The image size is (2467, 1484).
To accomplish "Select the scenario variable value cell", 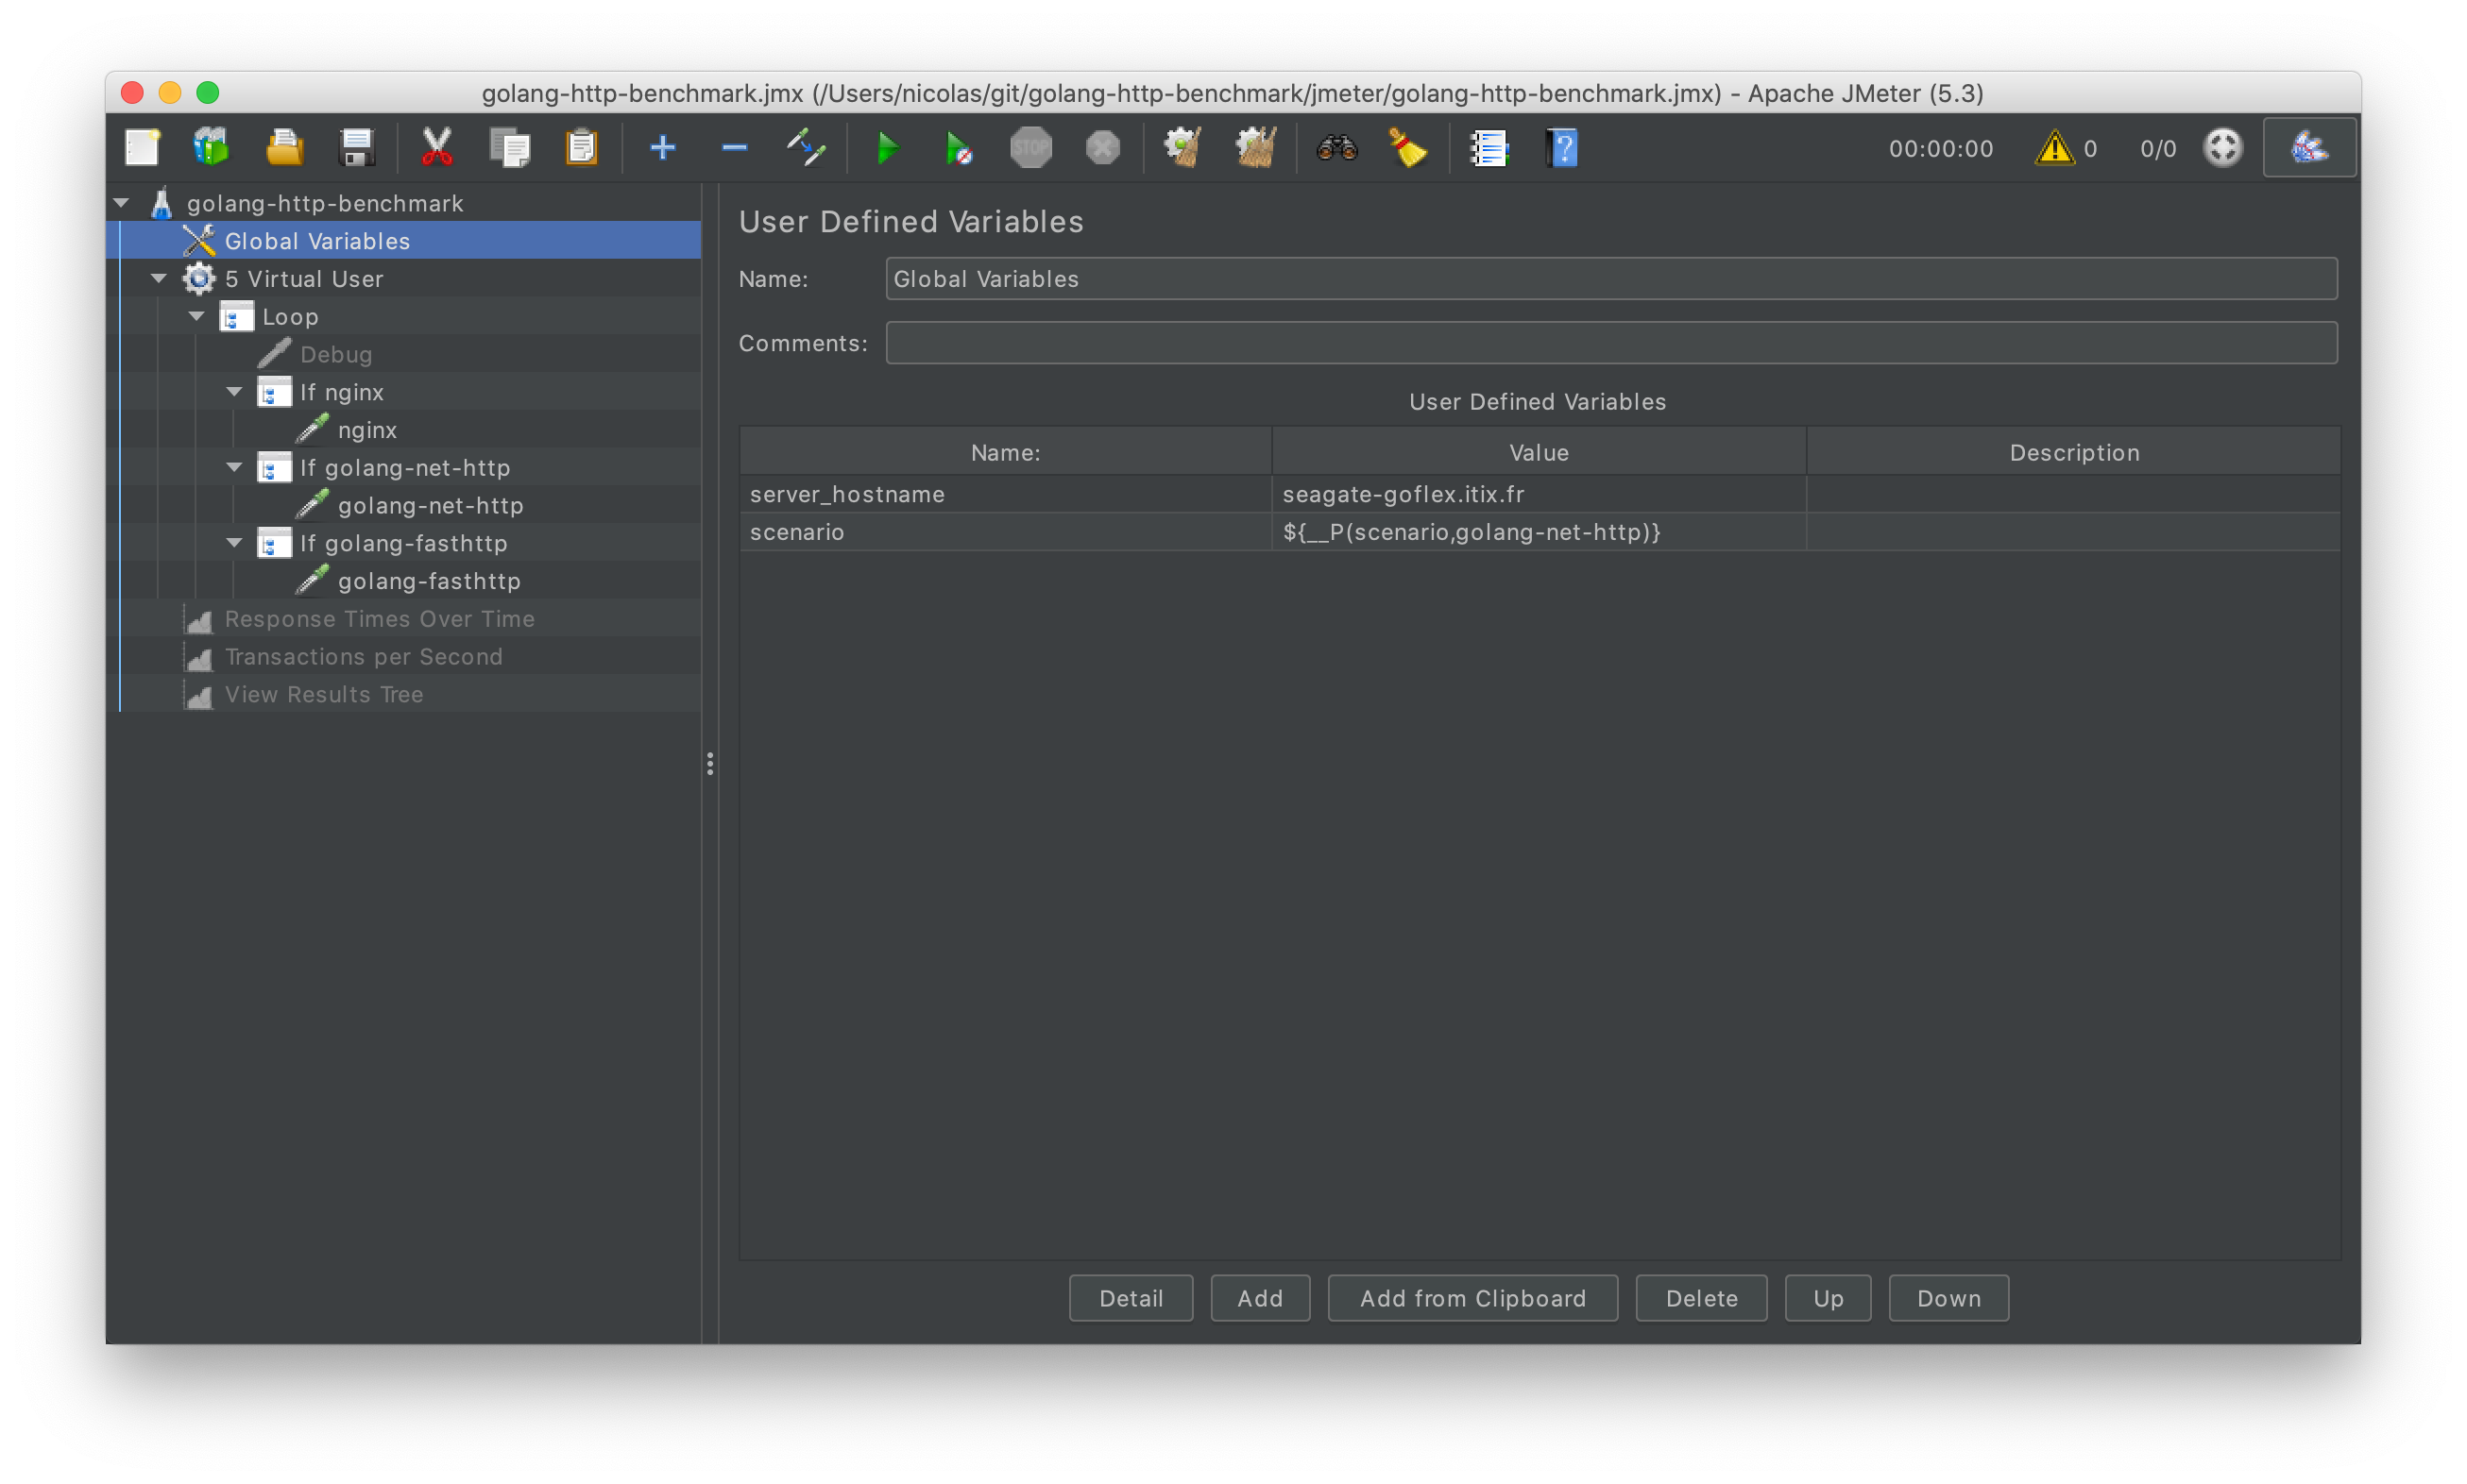I will click(x=1538, y=532).
